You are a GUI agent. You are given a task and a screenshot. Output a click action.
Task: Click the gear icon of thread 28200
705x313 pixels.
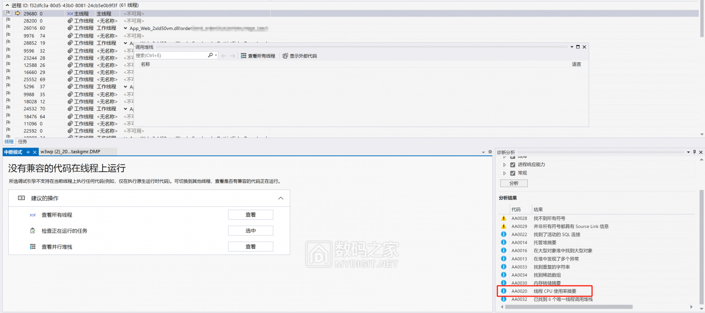point(70,21)
